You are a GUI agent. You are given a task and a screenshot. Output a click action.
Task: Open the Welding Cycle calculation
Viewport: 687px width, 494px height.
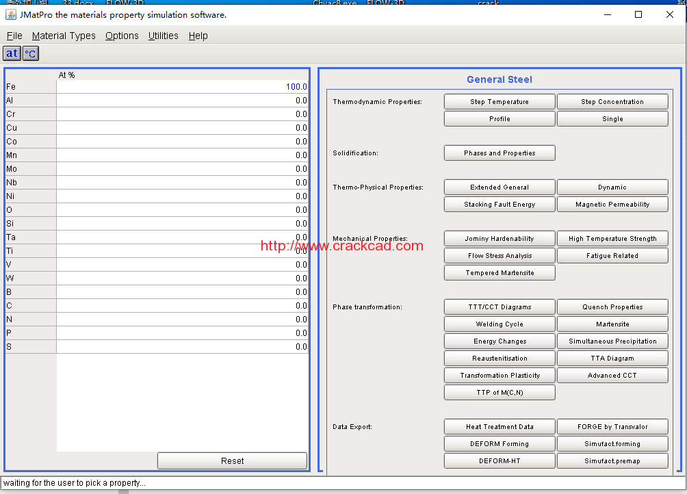coord(500,324)
